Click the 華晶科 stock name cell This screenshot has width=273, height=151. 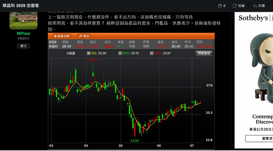point(53,47)
